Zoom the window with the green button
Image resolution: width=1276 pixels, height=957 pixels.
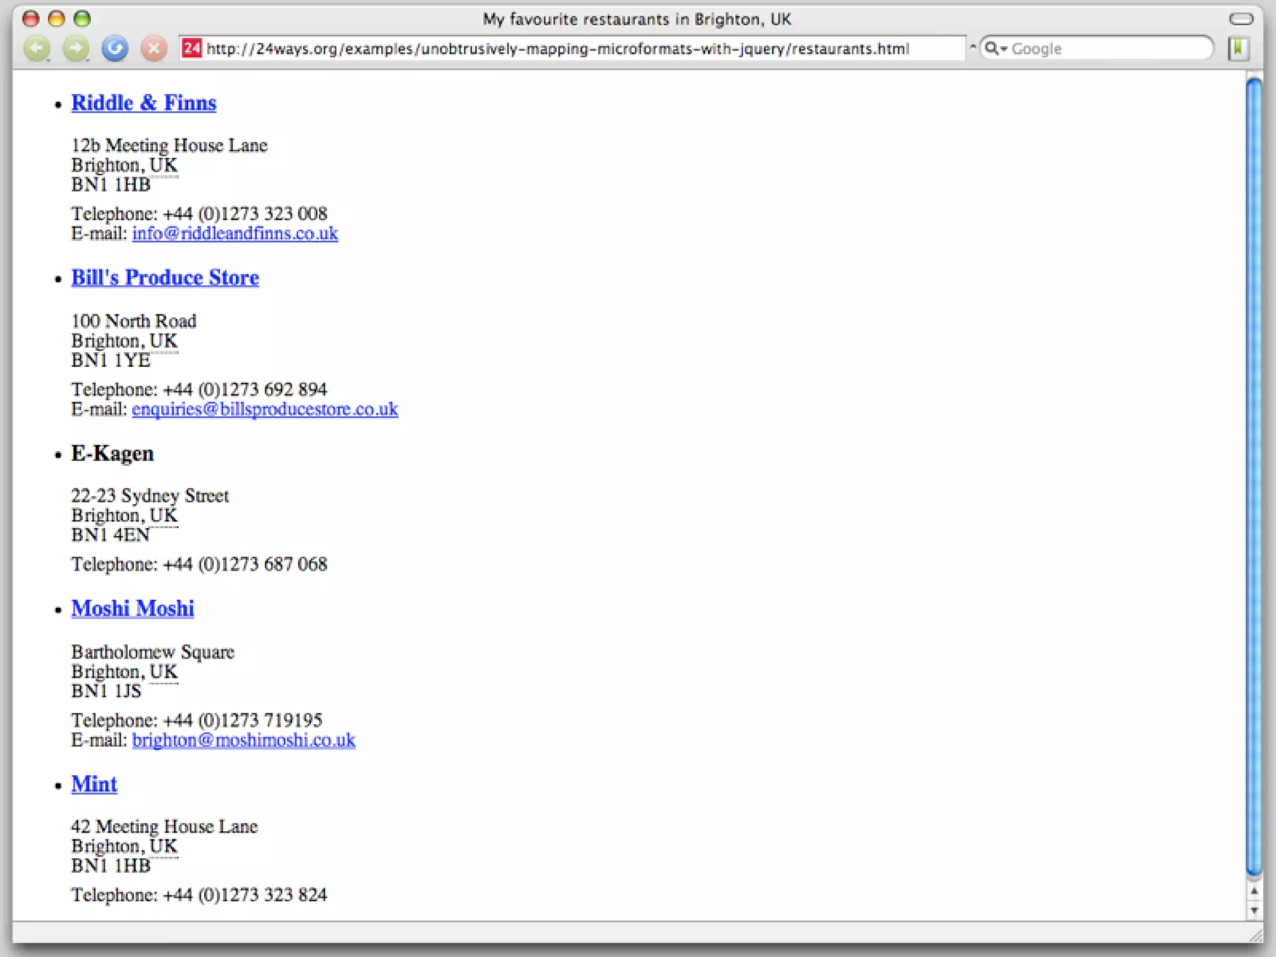[82, 19]
